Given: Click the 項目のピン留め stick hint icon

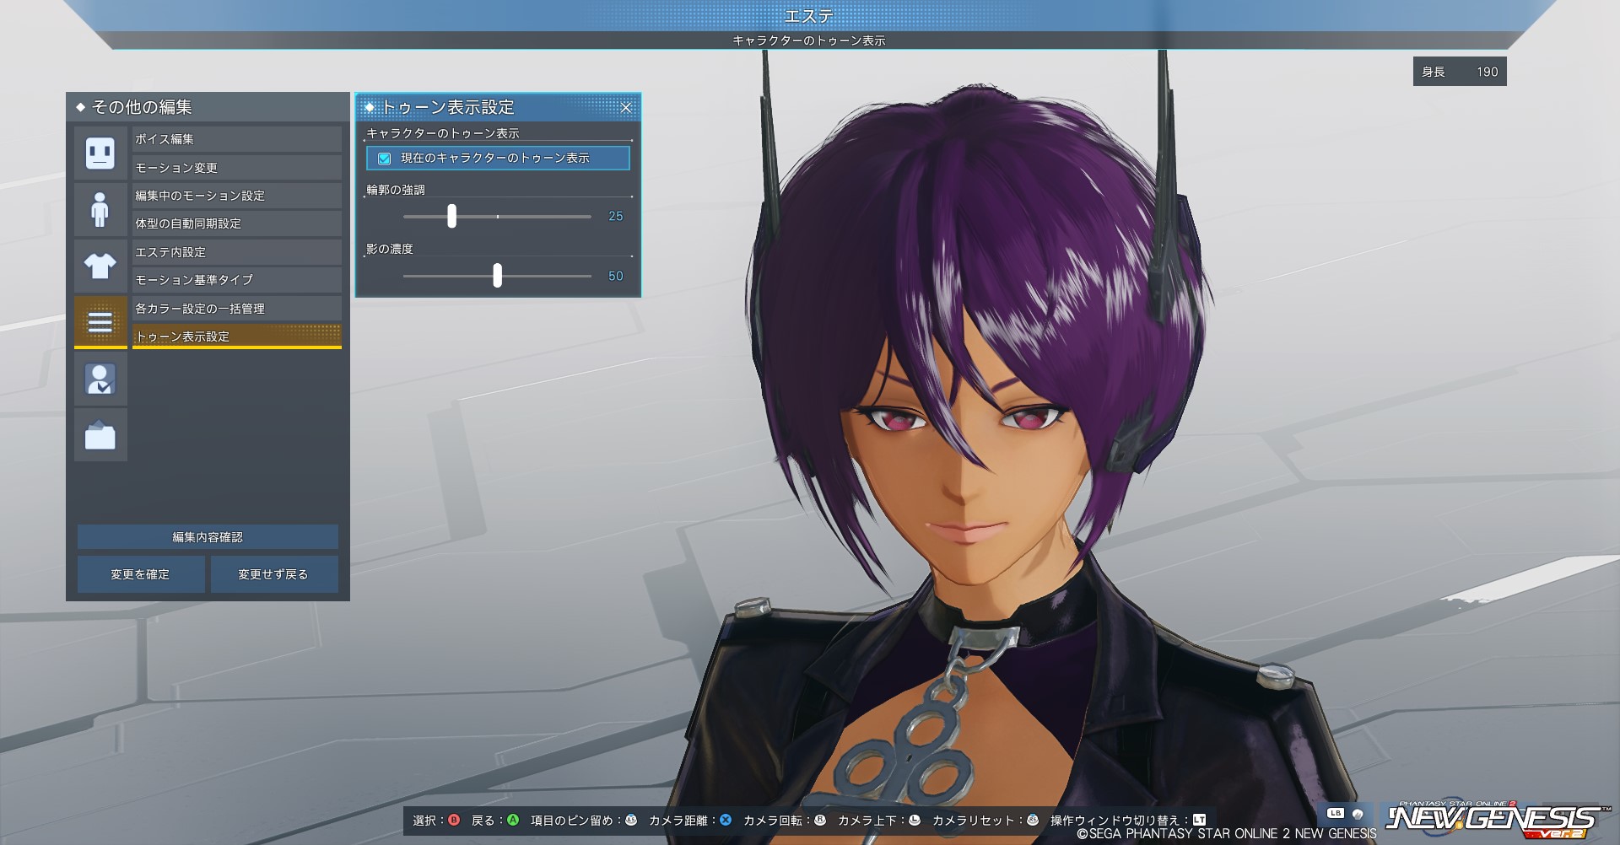Looking at the screenshot, I should click(631, 820).
